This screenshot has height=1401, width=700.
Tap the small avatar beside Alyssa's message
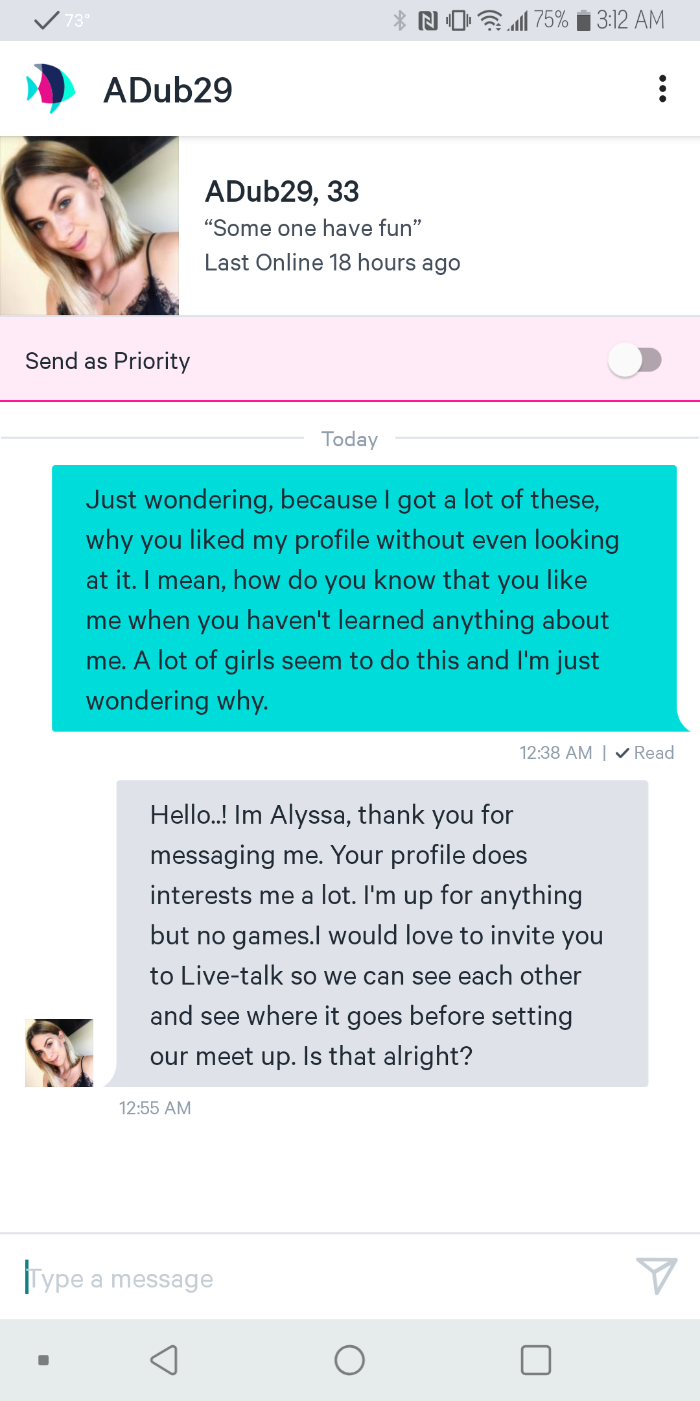point(59,1053)
